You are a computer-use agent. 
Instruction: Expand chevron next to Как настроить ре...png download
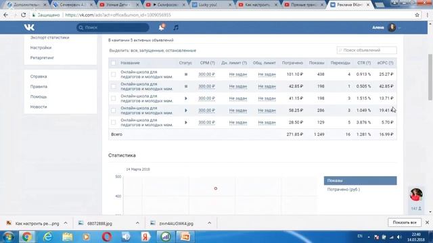[66, 223]
